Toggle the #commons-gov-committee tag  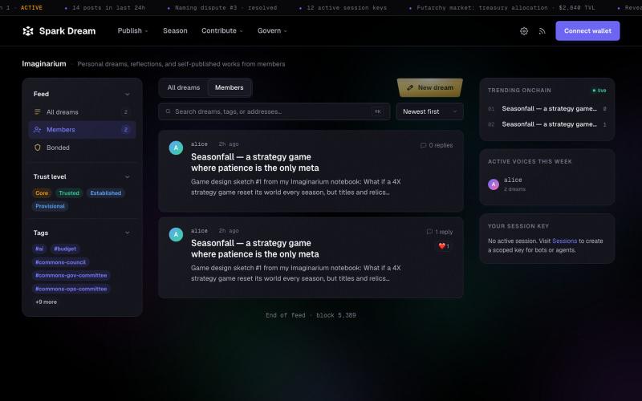click(71, 275)
